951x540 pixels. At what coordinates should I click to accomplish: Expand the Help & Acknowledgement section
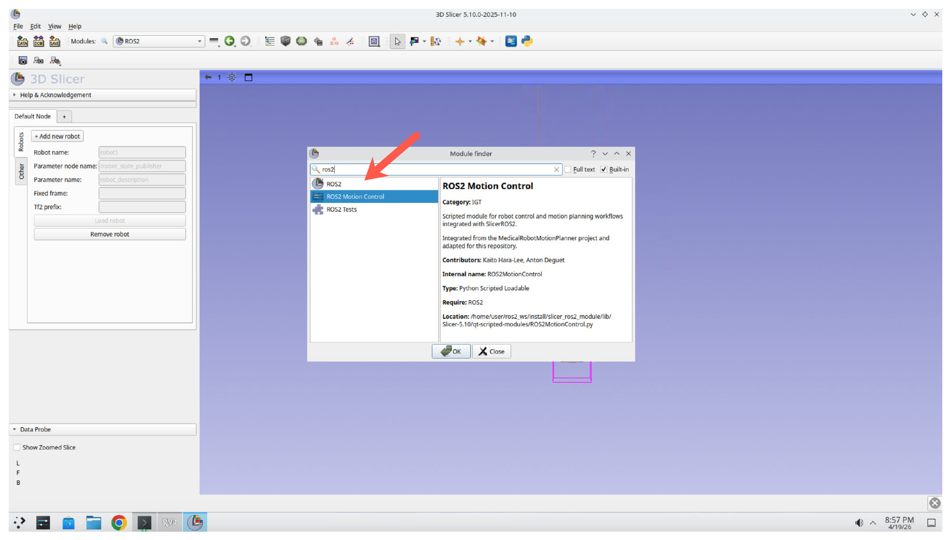point(14,95)
